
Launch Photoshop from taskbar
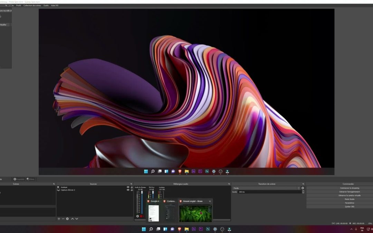(x=208, y=229)
